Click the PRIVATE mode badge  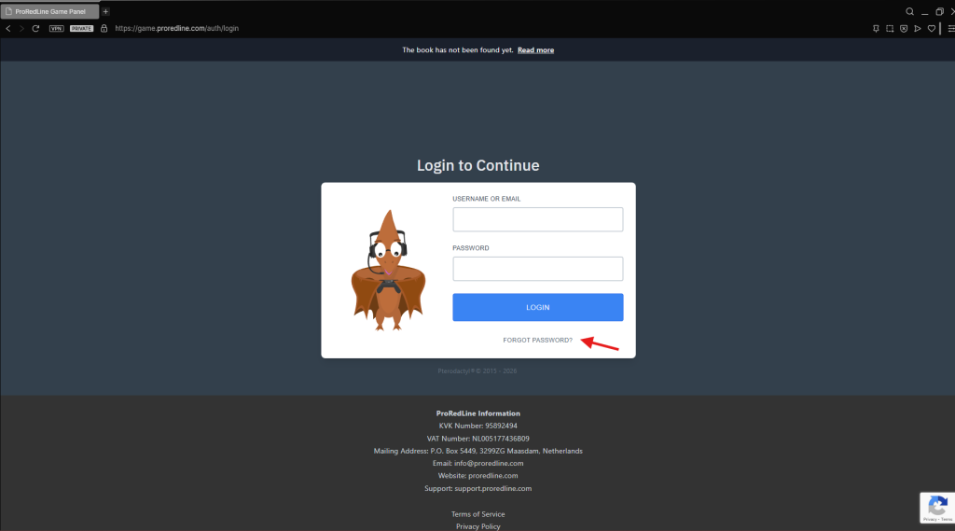(x=82, y=29)
